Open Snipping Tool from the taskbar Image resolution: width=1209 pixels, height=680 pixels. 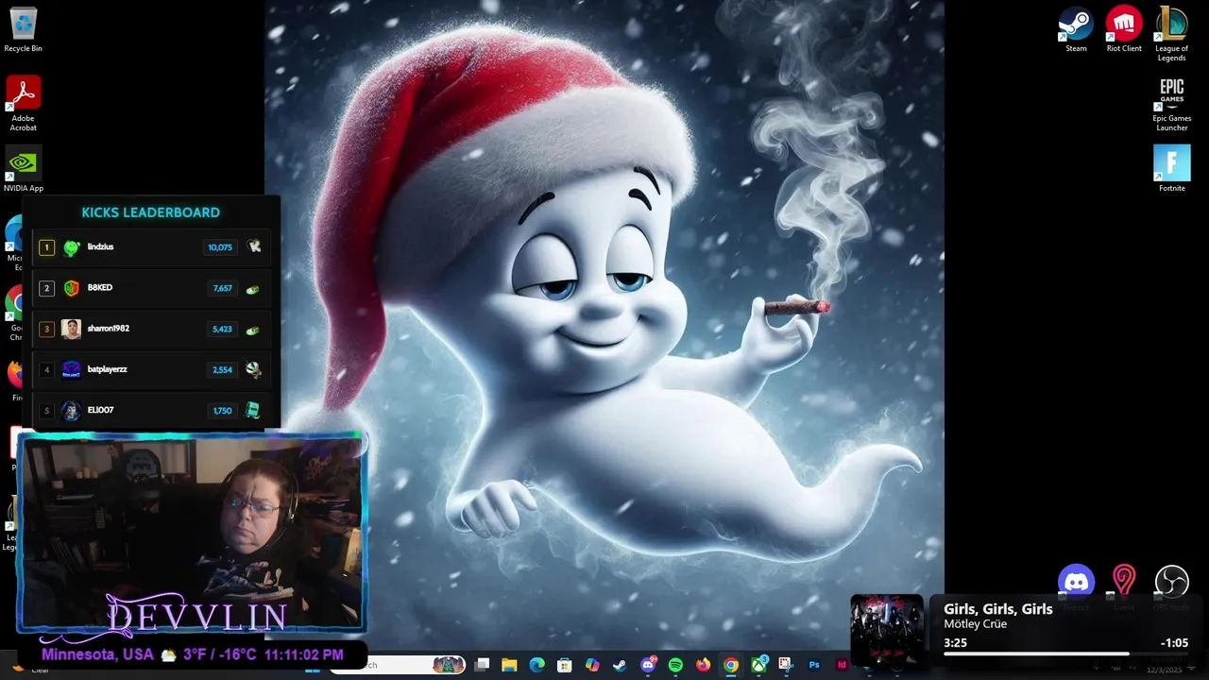pos(786,665)
